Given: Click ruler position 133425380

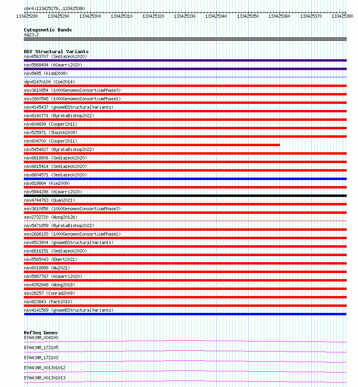Looking at the screenshot, I should click(x=342, y=16).
